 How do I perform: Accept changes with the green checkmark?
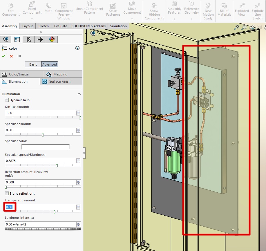point(3,56)
